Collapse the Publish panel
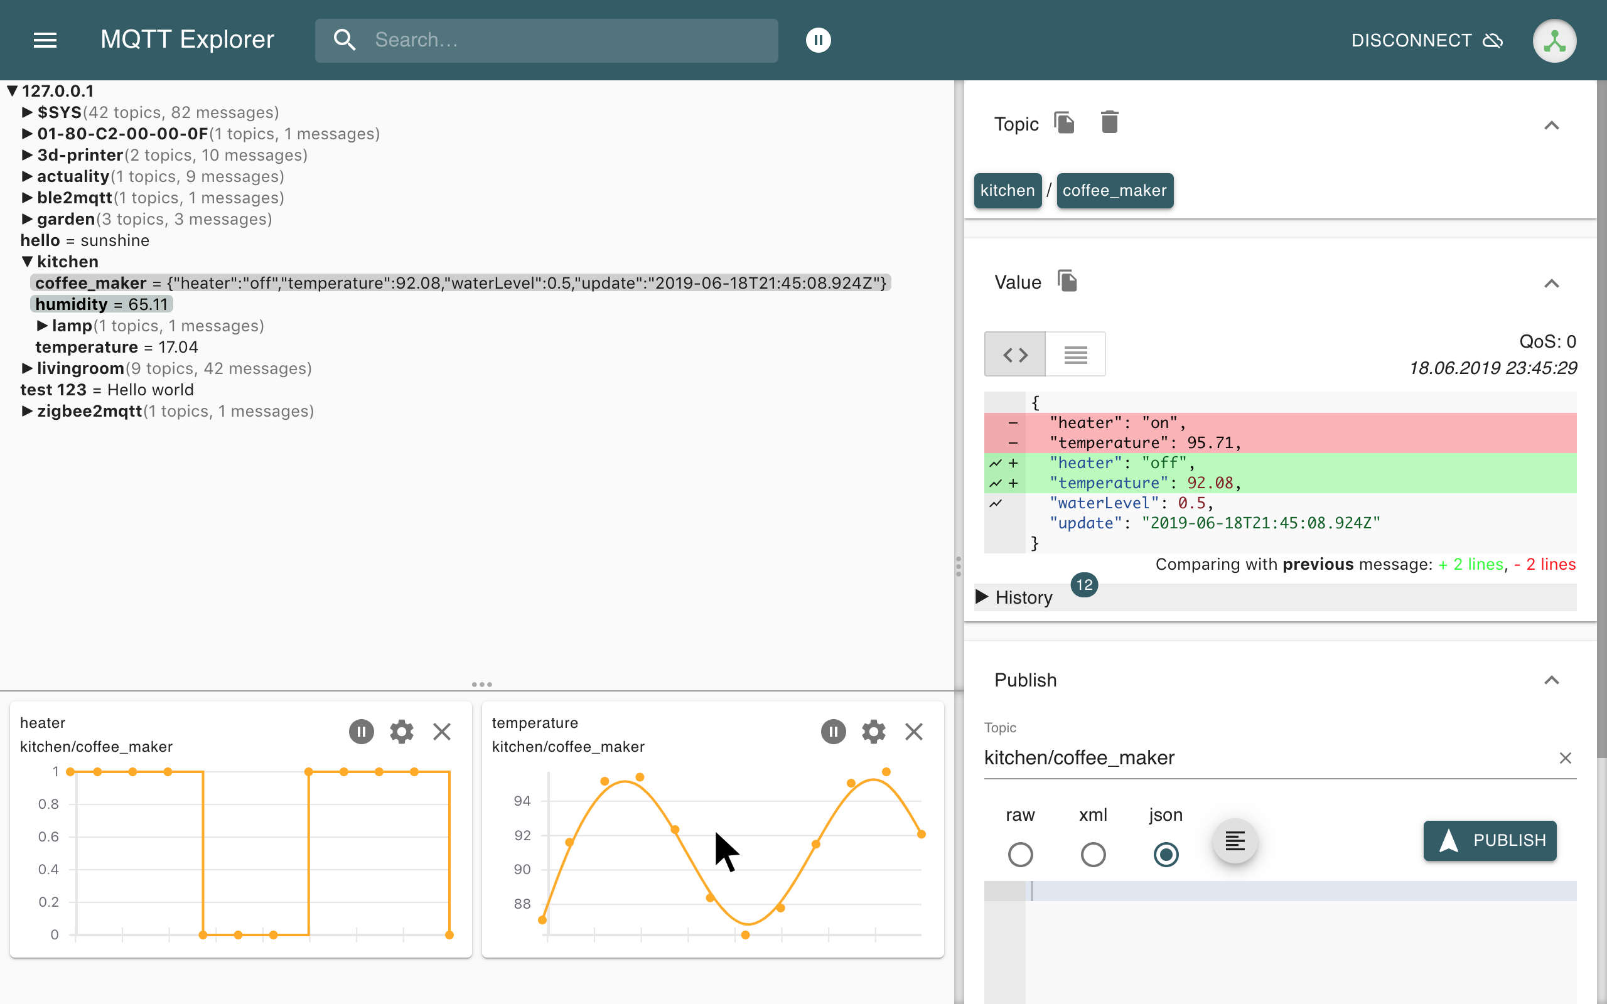 pos(1551,680)
